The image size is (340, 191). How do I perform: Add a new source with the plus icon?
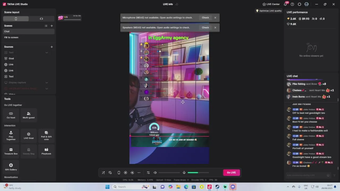(52, 47)
